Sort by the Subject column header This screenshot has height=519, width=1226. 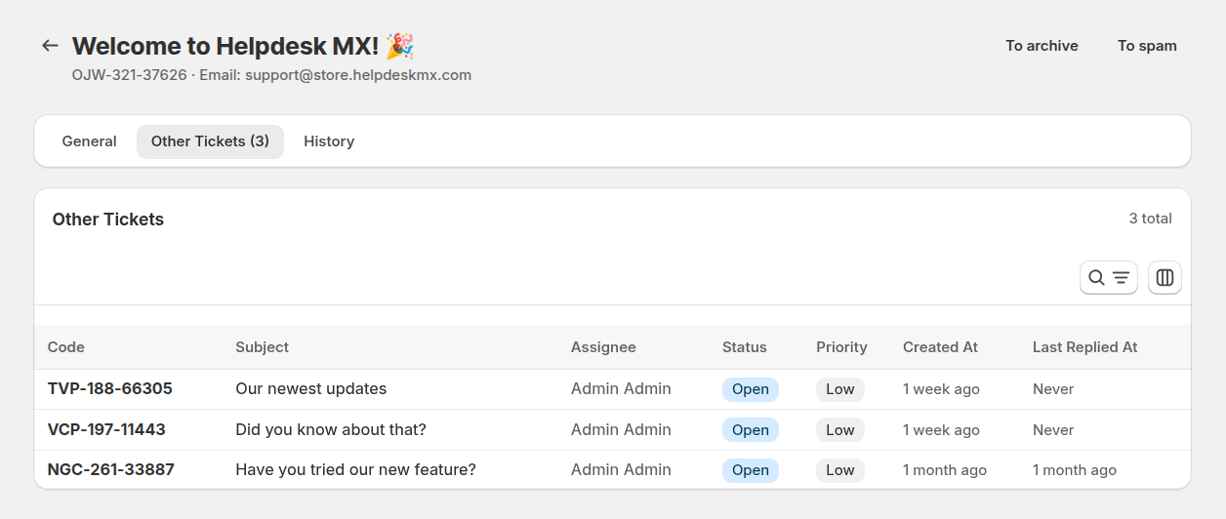pyautogui.click(x=263, y=347)
